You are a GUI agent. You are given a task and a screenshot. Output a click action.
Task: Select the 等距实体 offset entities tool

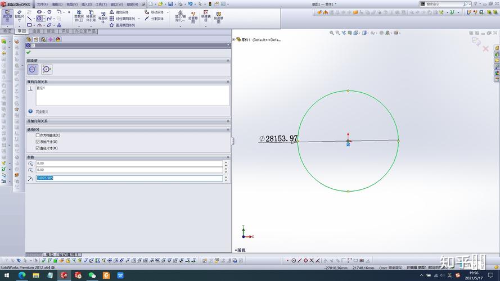pyautogui.click(x=102, y=17)
